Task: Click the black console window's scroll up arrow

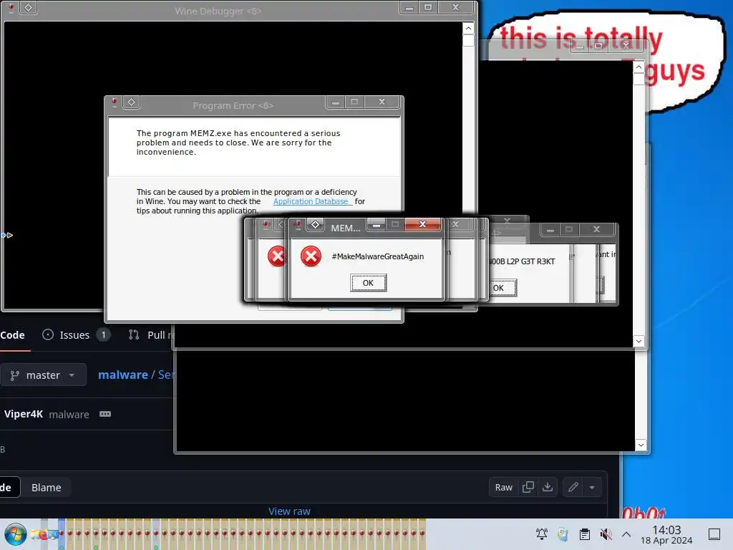Action: 639,67
